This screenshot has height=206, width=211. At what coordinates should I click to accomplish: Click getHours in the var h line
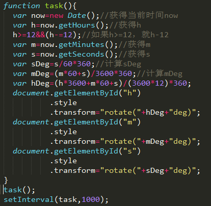[76, 25]
